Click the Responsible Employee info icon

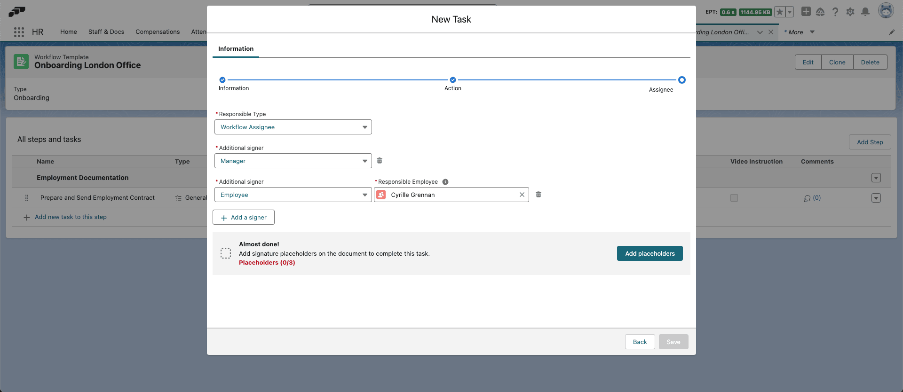click(x=445, y=182)
